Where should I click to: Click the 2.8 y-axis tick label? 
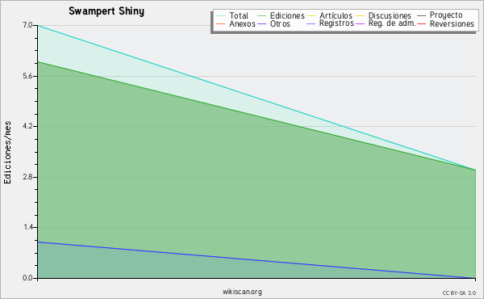[x=27, y=177]
